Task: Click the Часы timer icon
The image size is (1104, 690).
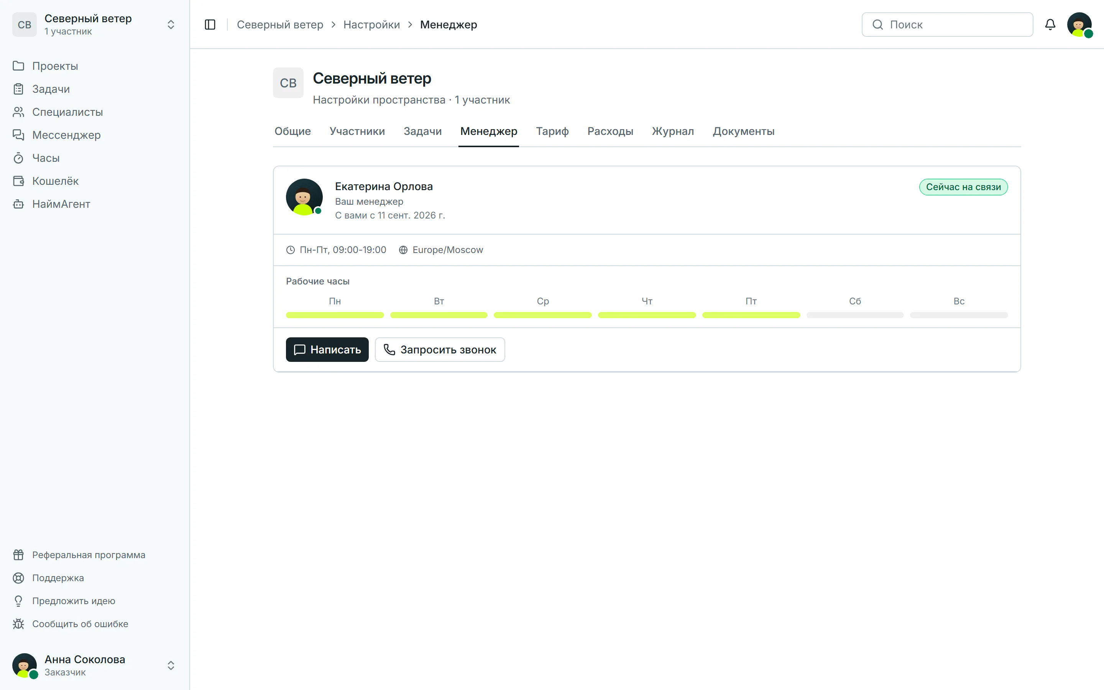Action: tap(18, 158)
